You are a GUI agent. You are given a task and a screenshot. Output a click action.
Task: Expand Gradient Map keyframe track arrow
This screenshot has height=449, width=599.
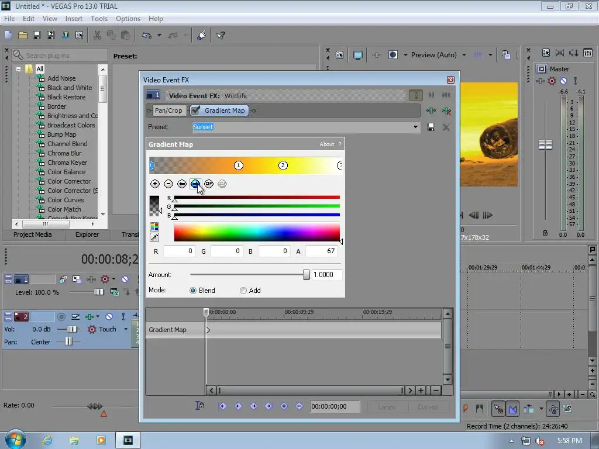pos(208,330)
